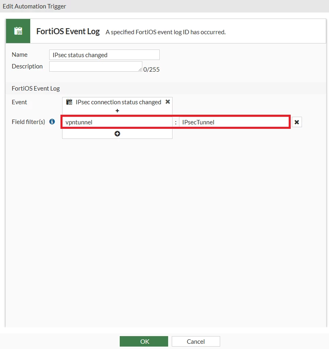This screenshot has height=349, width=329.
Task: Open the Field filter(s) info tooltip icon
Action: 52,122
